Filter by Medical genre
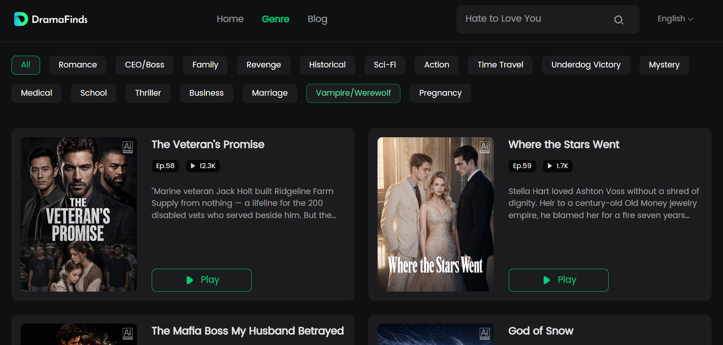Viewport: 723px width, 345px height. 37,93
